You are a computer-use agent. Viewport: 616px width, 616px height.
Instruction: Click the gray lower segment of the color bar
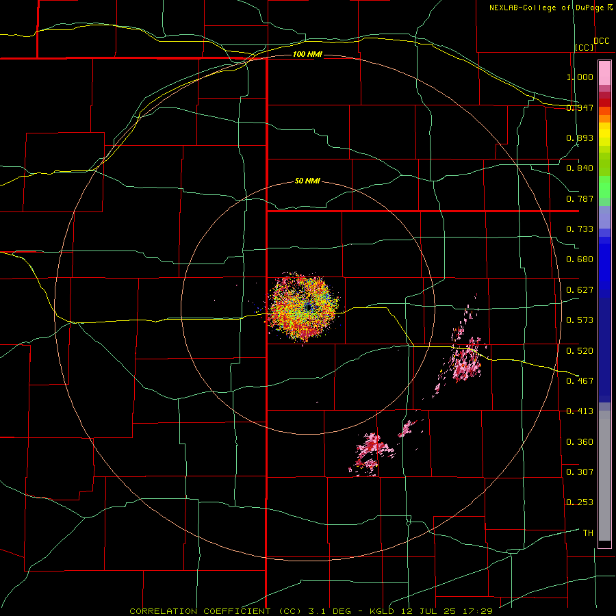click(604, 476)
